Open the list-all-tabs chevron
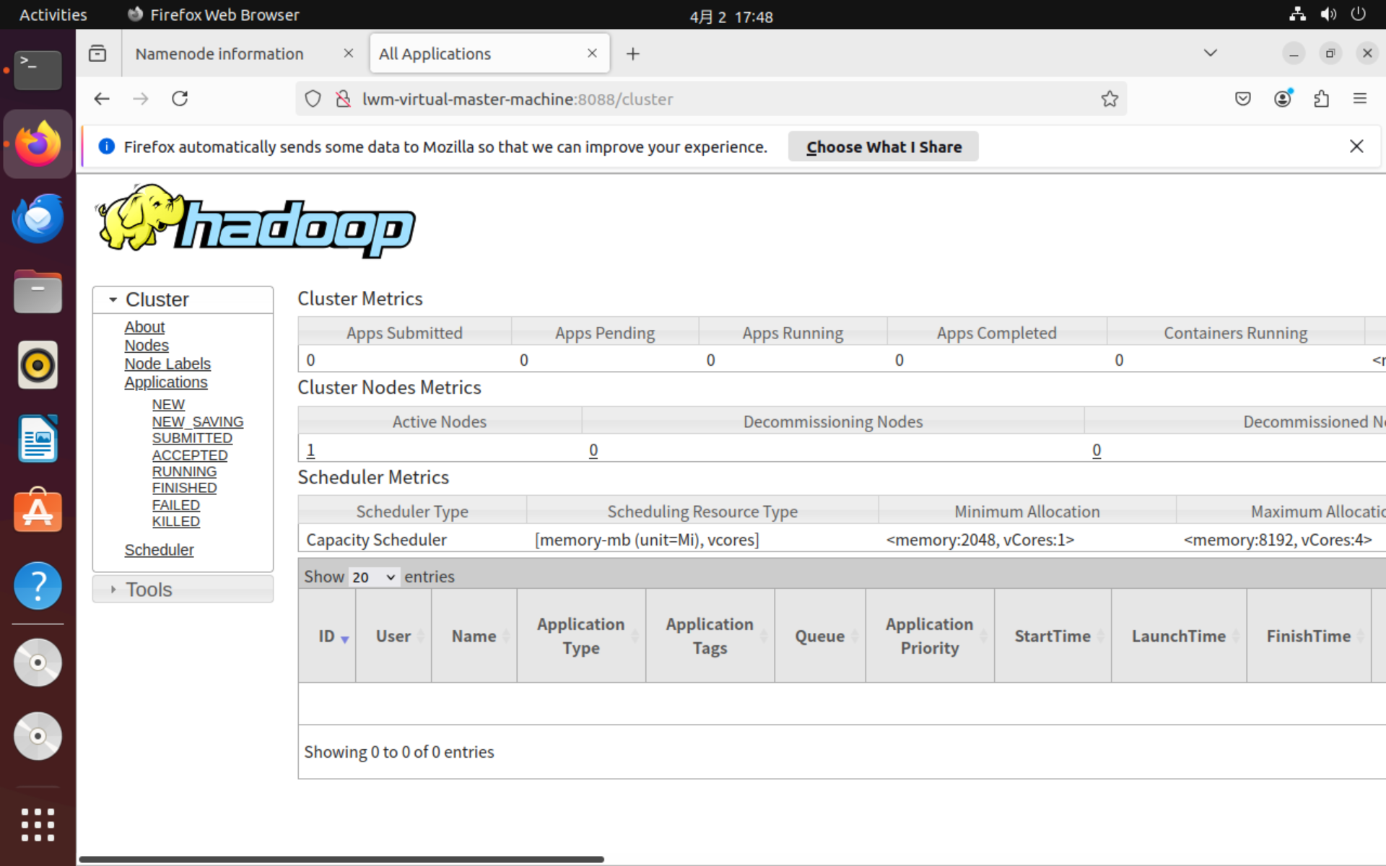The image size is (1386, 866). (1210, 53)
